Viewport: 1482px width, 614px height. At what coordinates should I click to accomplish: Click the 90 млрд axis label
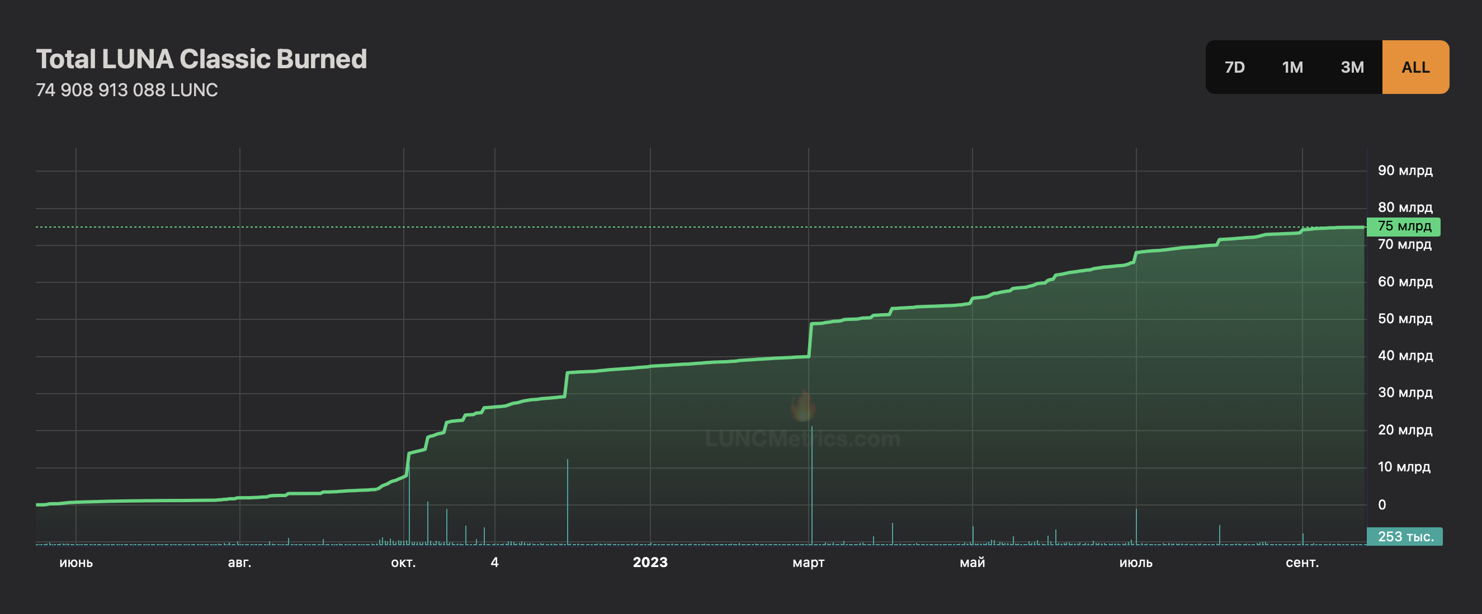[1405, 171]
